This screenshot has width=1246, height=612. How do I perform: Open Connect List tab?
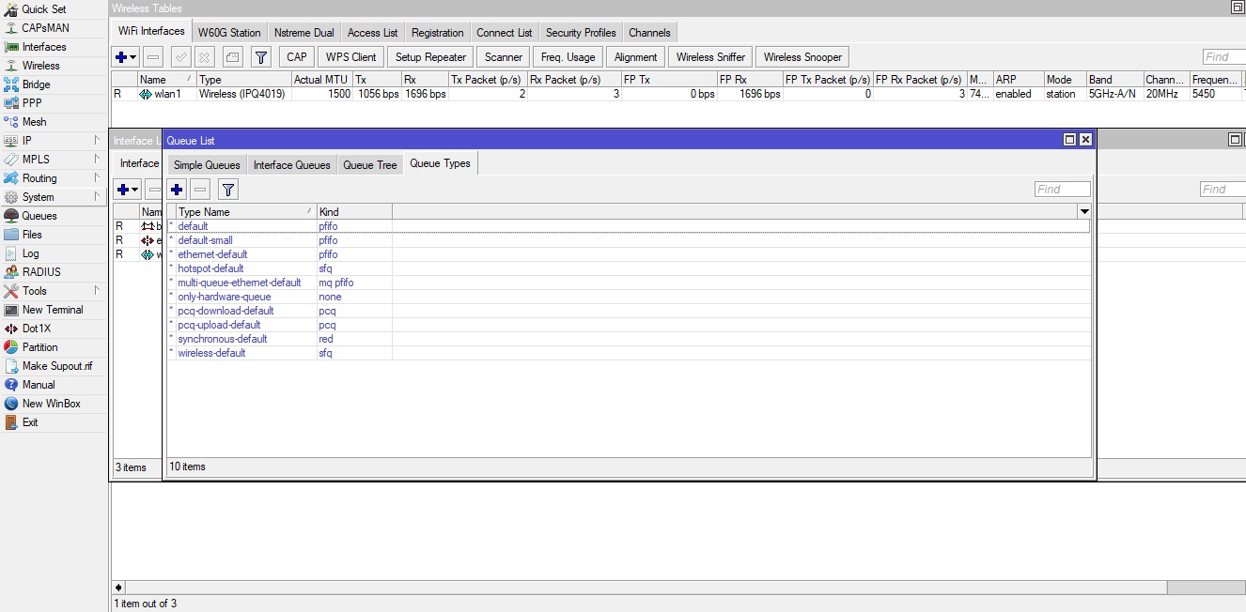(x=505, y=33)
